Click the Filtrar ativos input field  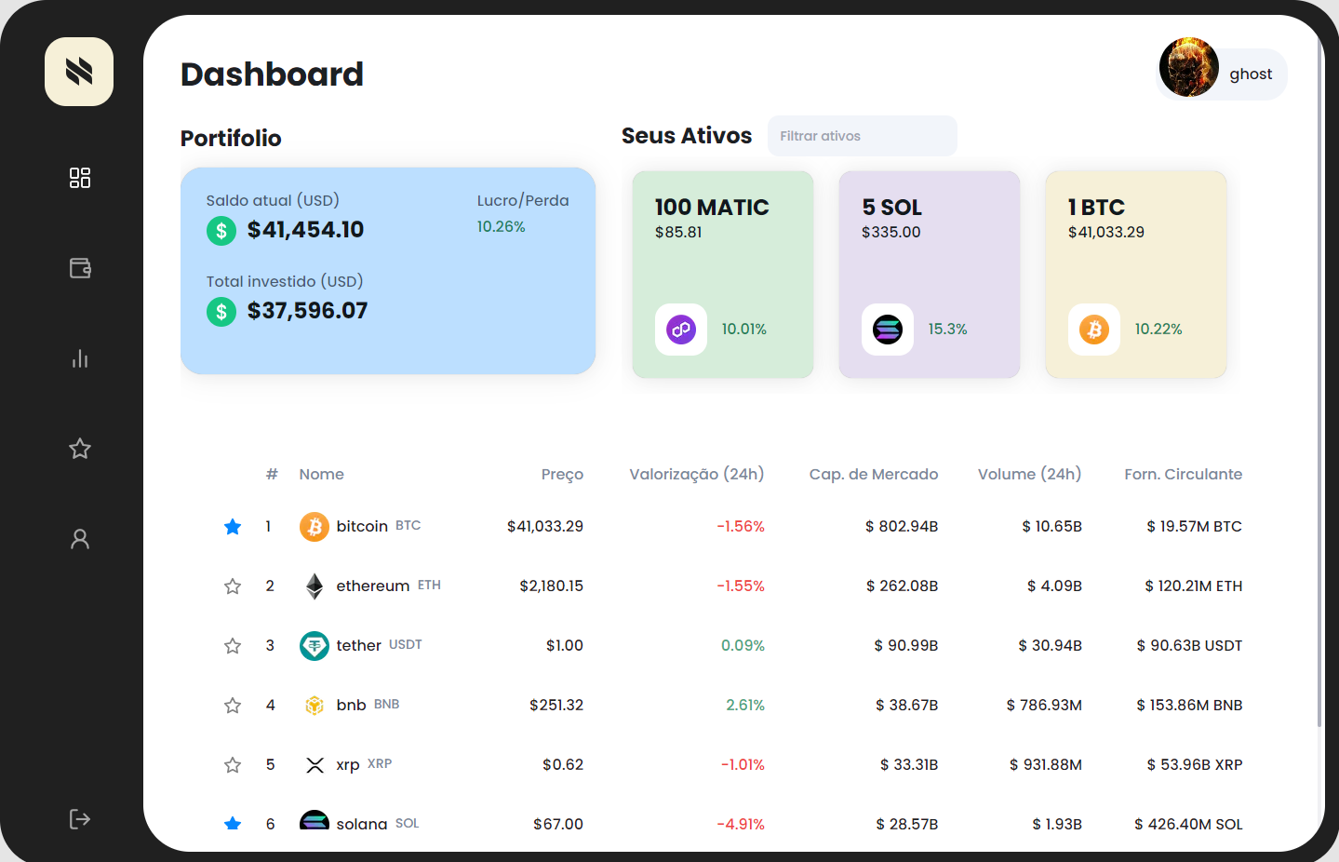pos(862,136)
